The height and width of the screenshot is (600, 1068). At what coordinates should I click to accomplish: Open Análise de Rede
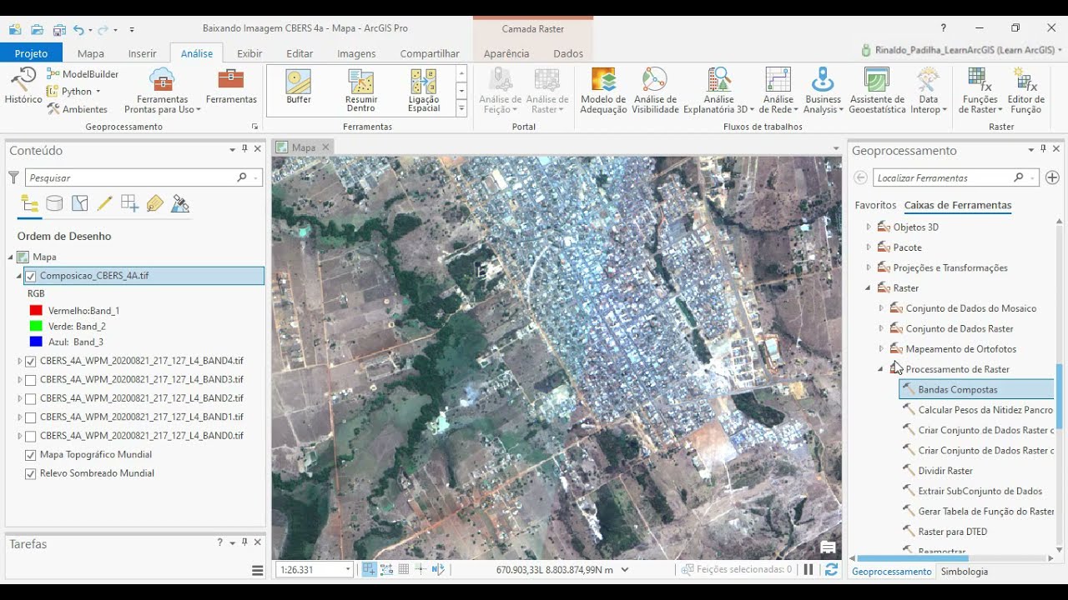click(778, 91)
